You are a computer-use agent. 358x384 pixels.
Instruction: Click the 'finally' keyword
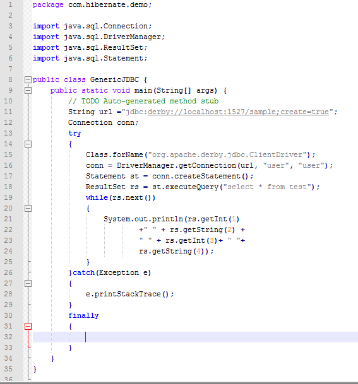pos(83,316)
